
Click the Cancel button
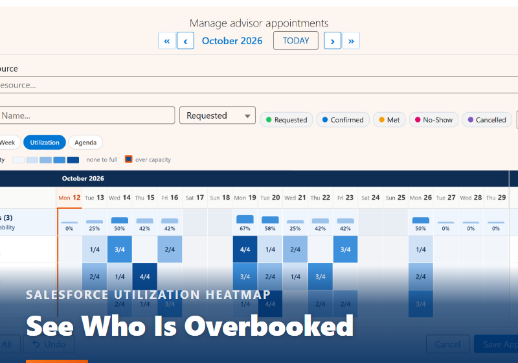(x=447, y=344)
